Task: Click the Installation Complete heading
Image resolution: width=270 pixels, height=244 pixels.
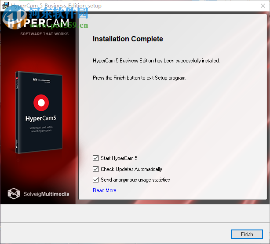Action: coord(128,39)
